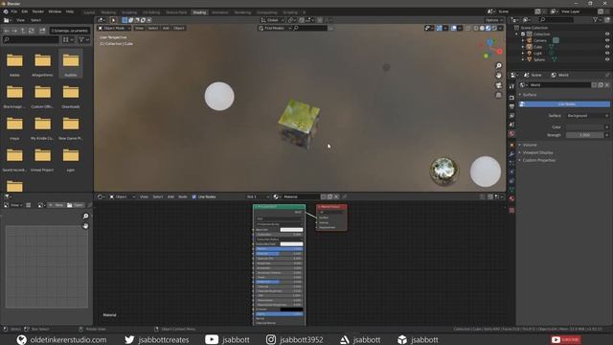Adjust the Strength slider value
The image size is (613, 345).
tap(584, 135)
